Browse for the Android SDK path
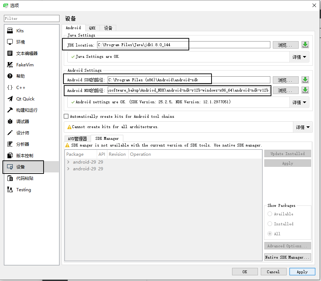321x281 pixels. point(286,80)
